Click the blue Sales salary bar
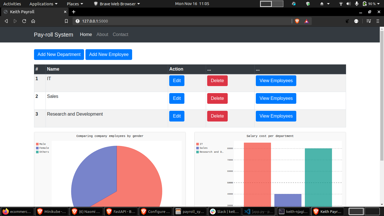 (x=288, y=201)
